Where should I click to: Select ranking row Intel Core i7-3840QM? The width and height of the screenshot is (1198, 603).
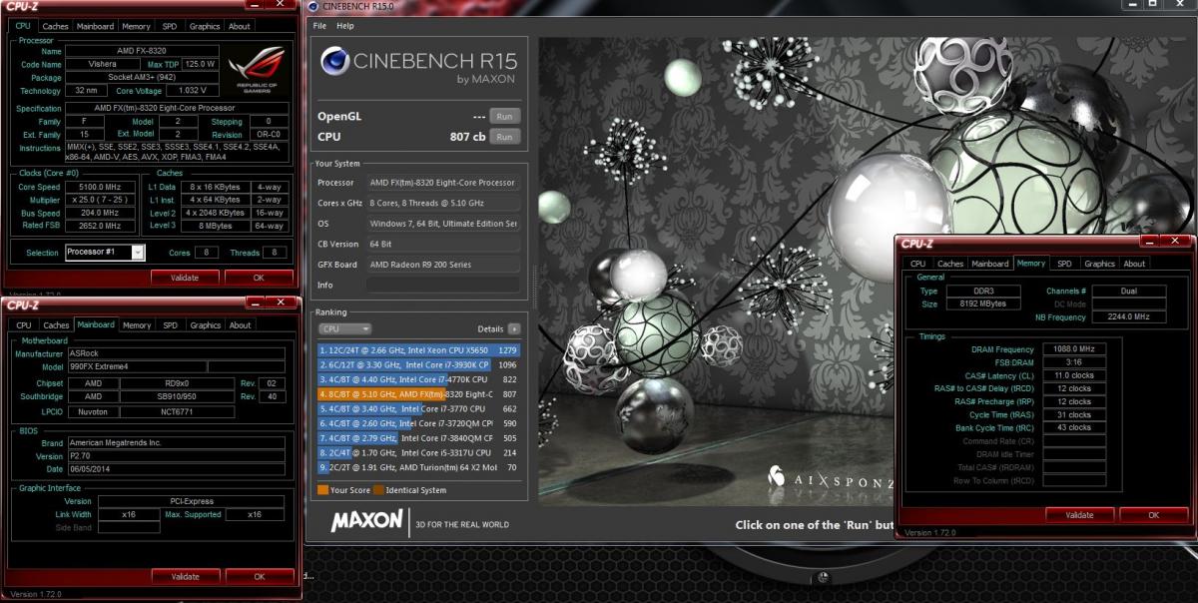point(419,437)
